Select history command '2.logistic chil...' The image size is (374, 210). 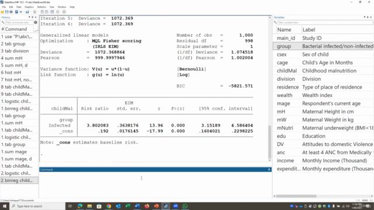click(x=19, y=173)
